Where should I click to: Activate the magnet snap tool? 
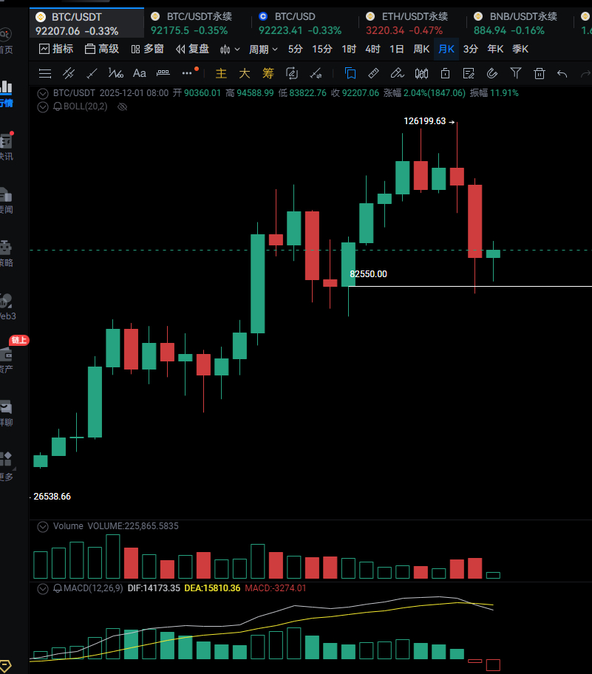coord(492,73)
